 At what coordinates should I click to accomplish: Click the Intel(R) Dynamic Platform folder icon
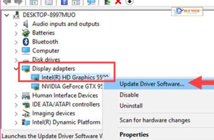pyautogui.click(x=26, y=122)
